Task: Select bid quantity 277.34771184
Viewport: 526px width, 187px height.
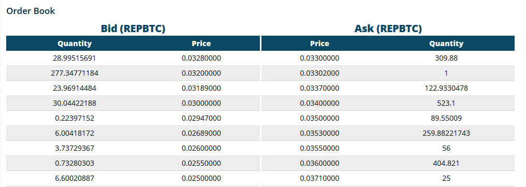Action: click(75, 73)
